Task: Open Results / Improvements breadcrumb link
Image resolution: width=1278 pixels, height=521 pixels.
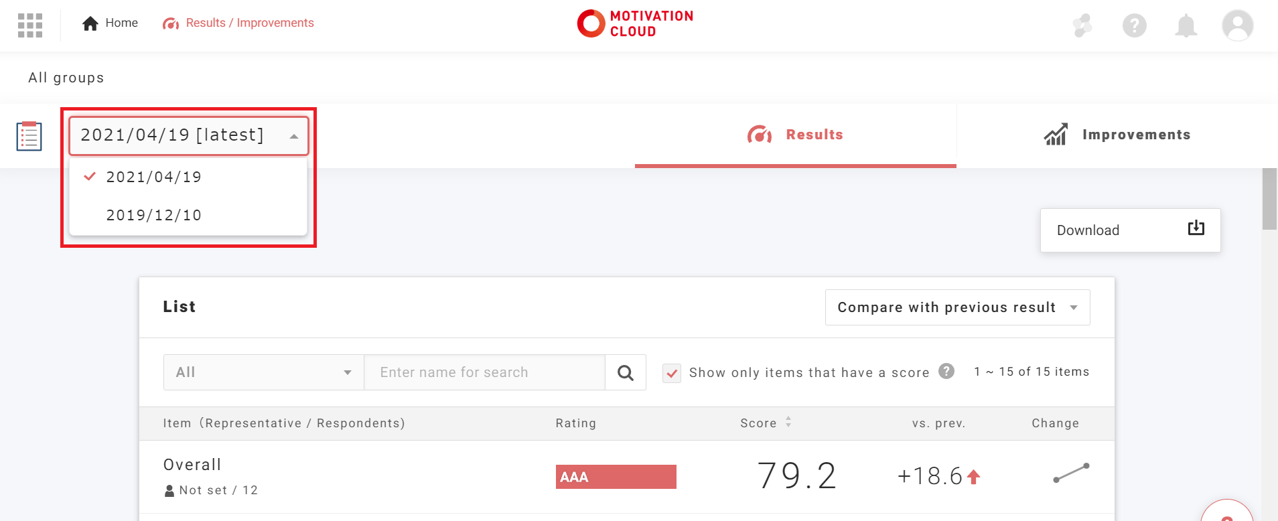Action: [238, 23]
